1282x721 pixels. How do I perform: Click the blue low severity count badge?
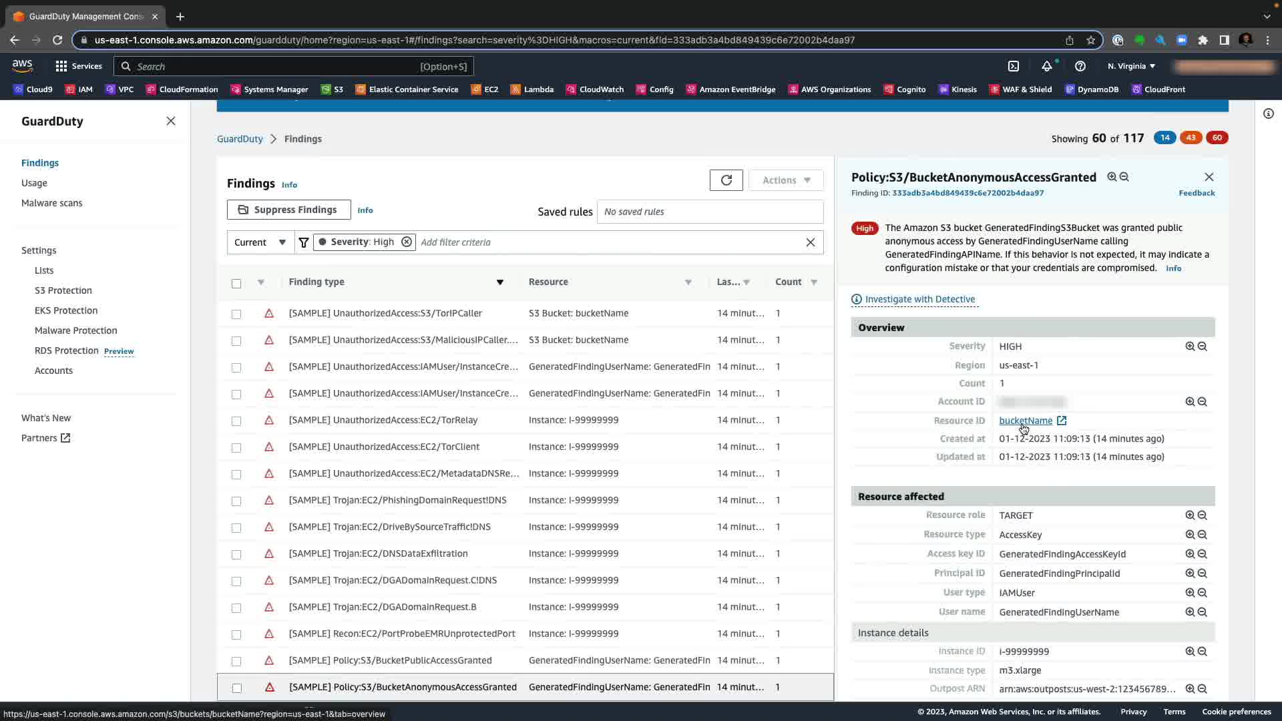[x=1164, y=138]
